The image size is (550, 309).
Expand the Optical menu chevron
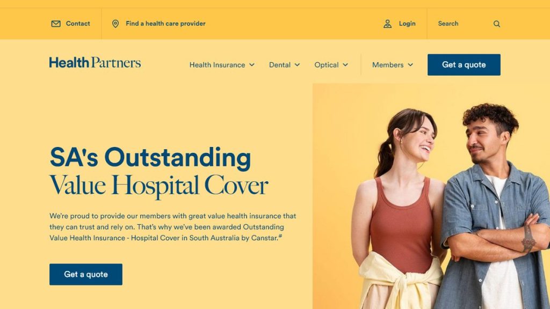(345, 65)
